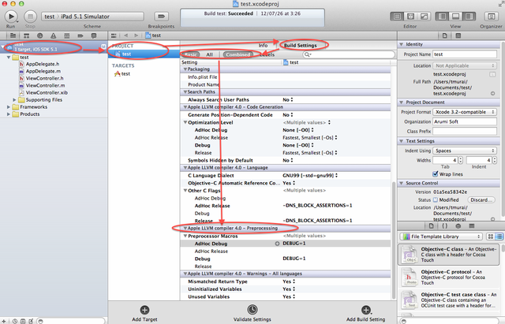Collapse the Optimization Level setting
The image size is (505, 324).
[x=185, y=122]
